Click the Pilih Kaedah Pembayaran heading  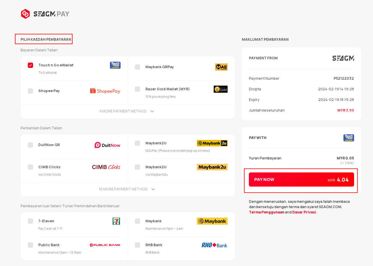tap(46, 40)
